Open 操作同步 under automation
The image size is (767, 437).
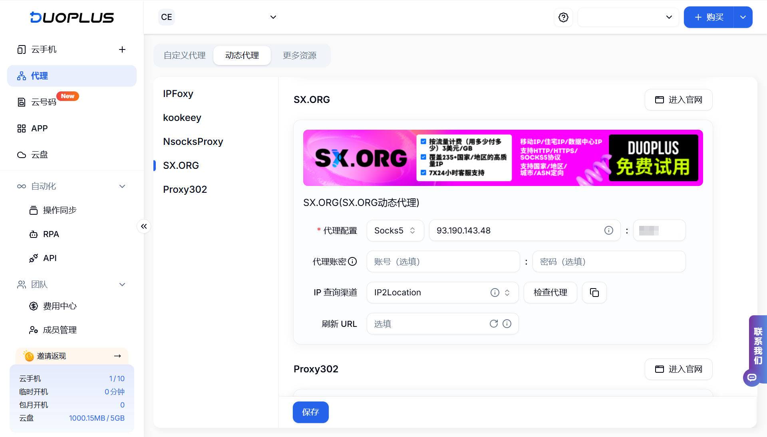pyautogui.click(x=60, y=210)
